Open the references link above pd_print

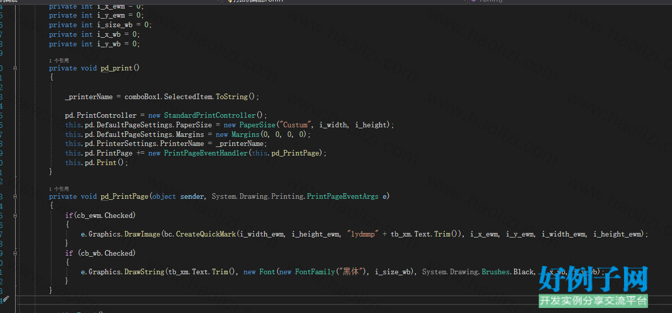tap(59, 60)
